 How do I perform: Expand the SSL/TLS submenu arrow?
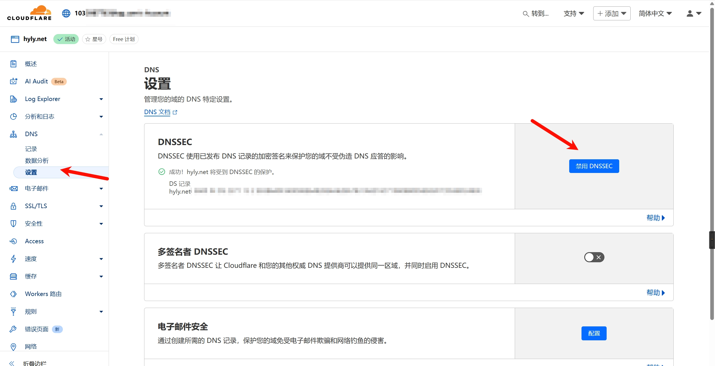coord(101,206)
